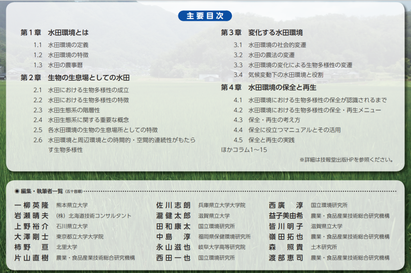Click author name 渡部恵司
Viewport: 411px width, 273px height.
click(x=286, y=258)
